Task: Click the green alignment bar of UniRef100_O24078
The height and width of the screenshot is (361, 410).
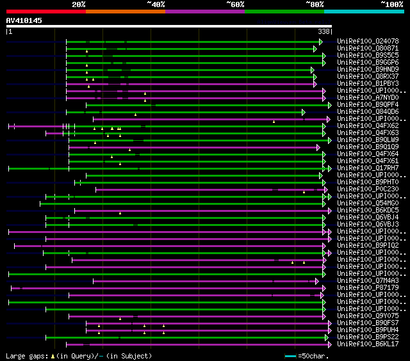Action: coord(193,42)
